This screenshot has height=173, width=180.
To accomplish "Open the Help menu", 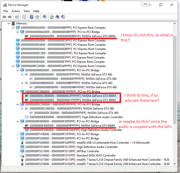I will point(36,11).
